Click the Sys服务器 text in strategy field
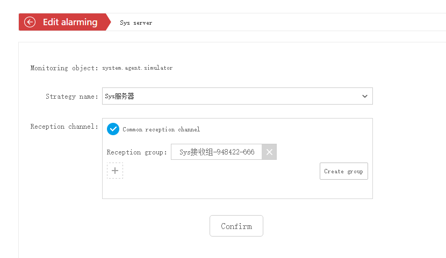Image resolution: width=446 pixels, height=258 pixels. pos(119,97)
